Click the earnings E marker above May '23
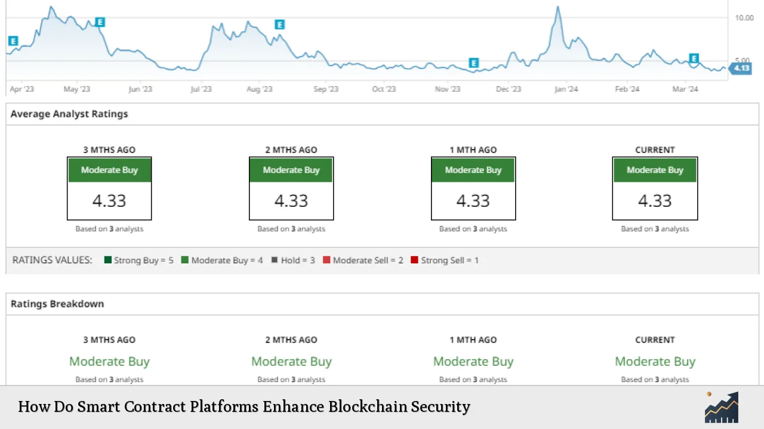 point(100,22)
